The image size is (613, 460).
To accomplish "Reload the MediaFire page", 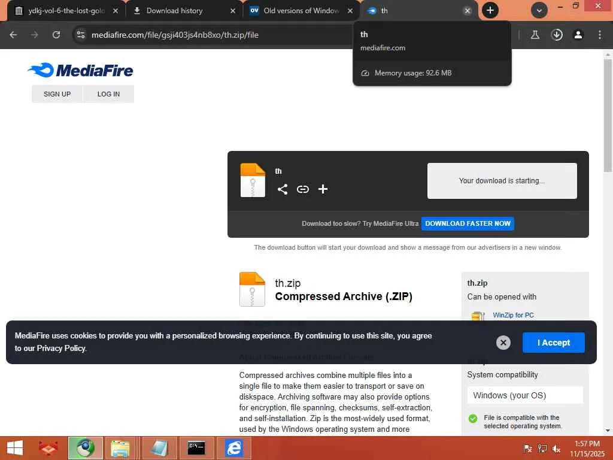I will (x=56, y=35).
